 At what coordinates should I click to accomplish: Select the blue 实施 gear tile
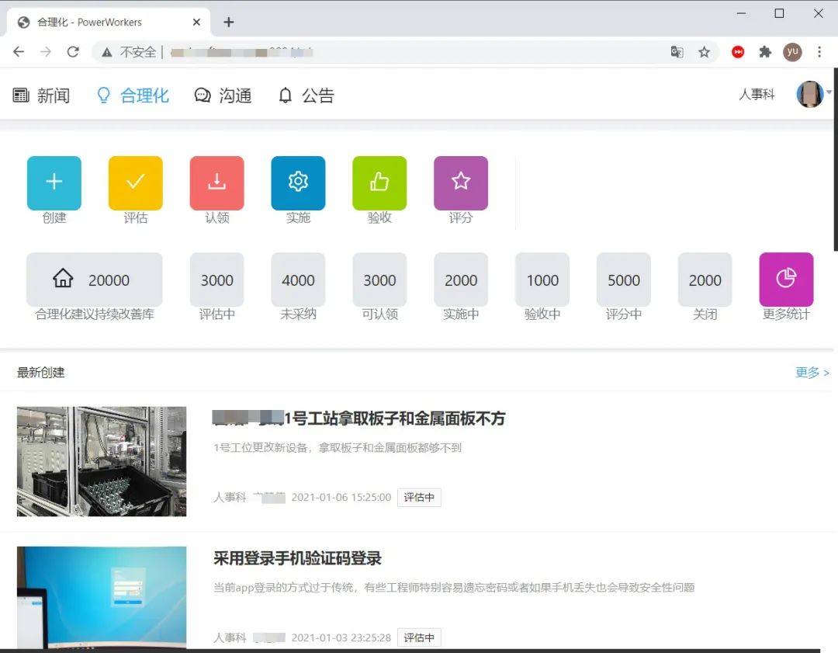298,183
